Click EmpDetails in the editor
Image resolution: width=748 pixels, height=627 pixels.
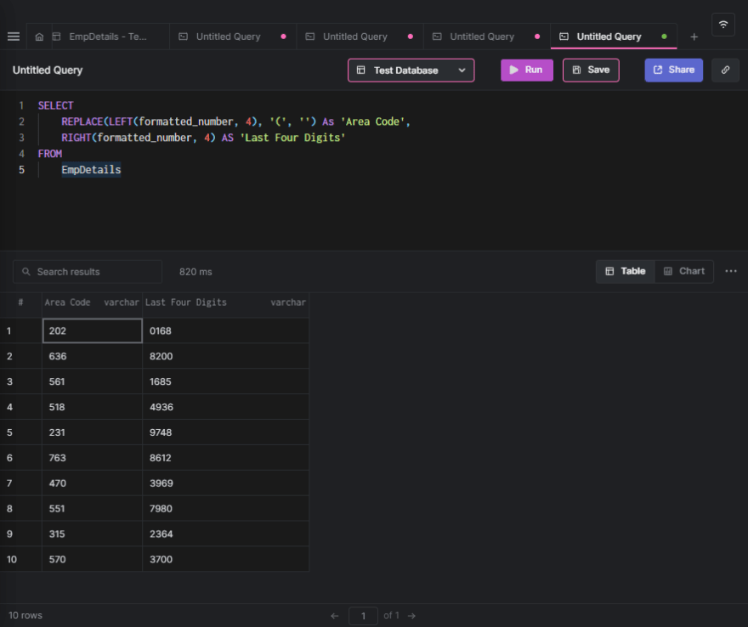91,170
